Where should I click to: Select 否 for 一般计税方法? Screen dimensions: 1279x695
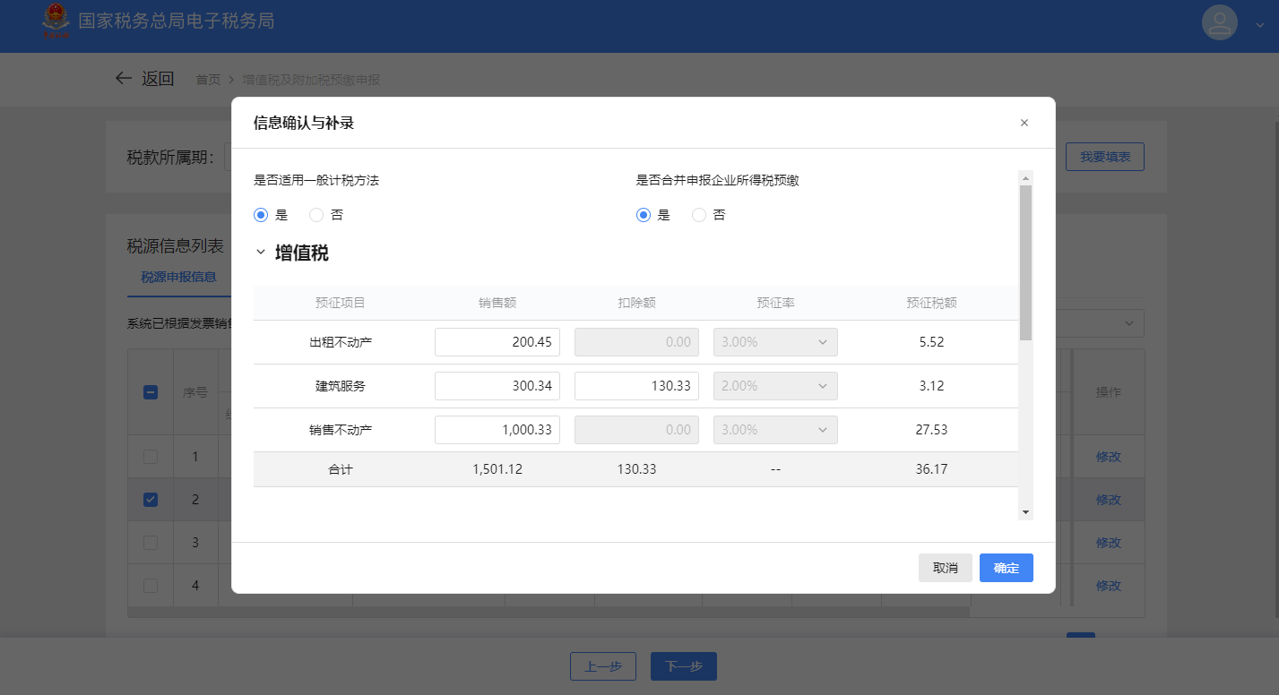point(316,215)
